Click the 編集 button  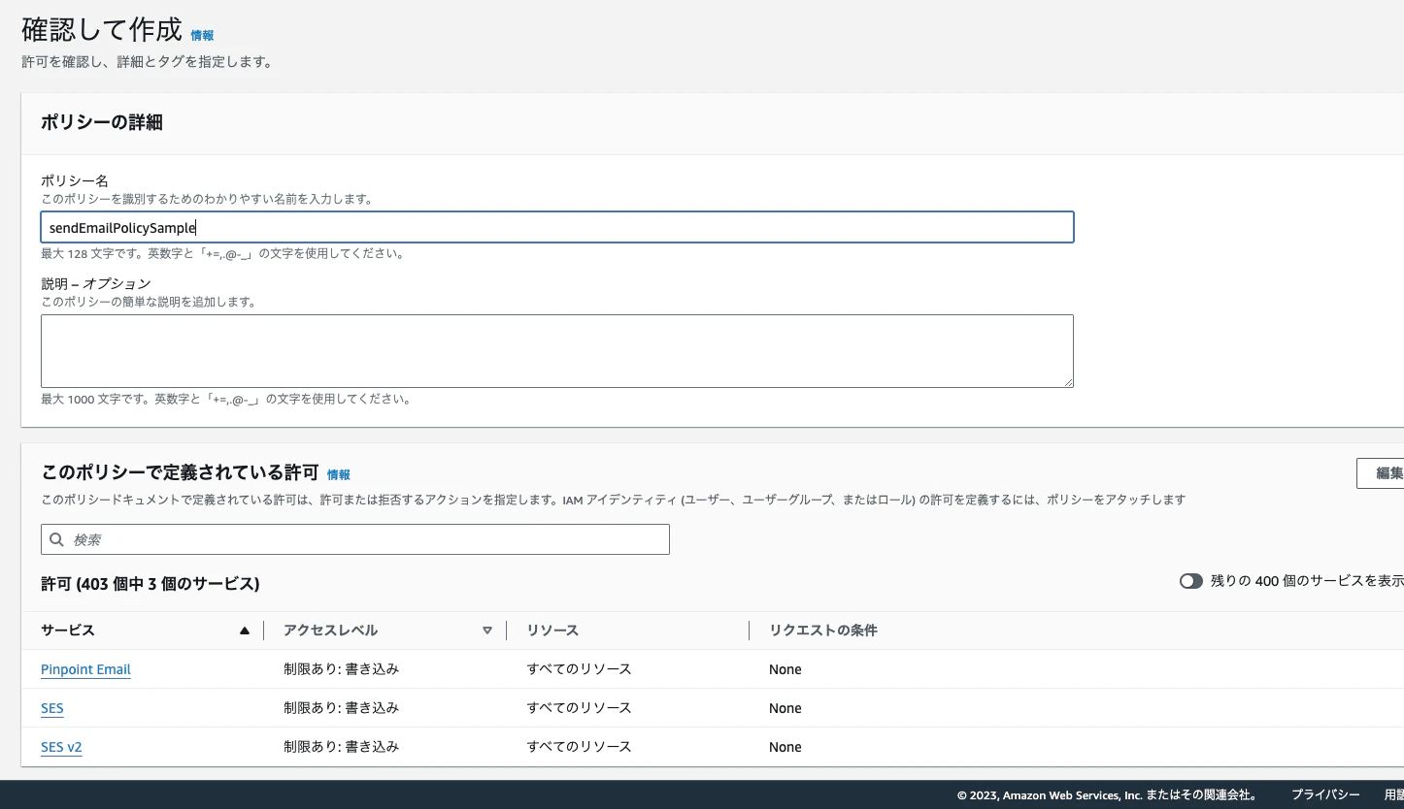click(1381, 473)
